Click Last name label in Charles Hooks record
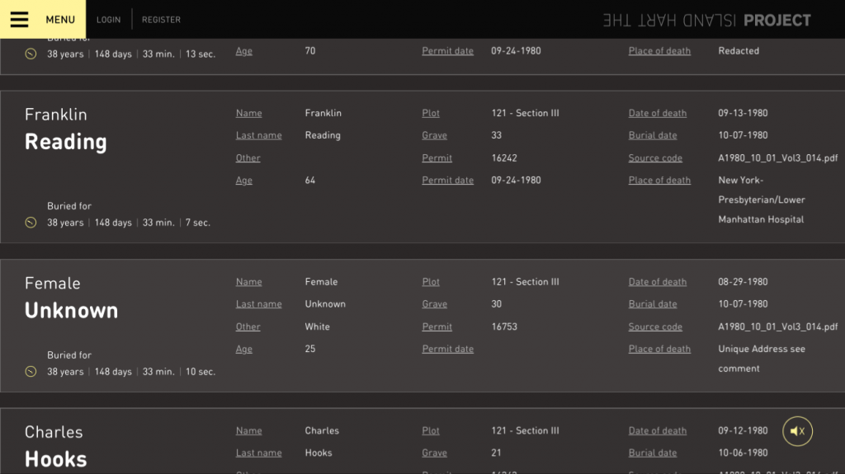The height and width of the screenshot is (474, 845). tap(258, 453)
